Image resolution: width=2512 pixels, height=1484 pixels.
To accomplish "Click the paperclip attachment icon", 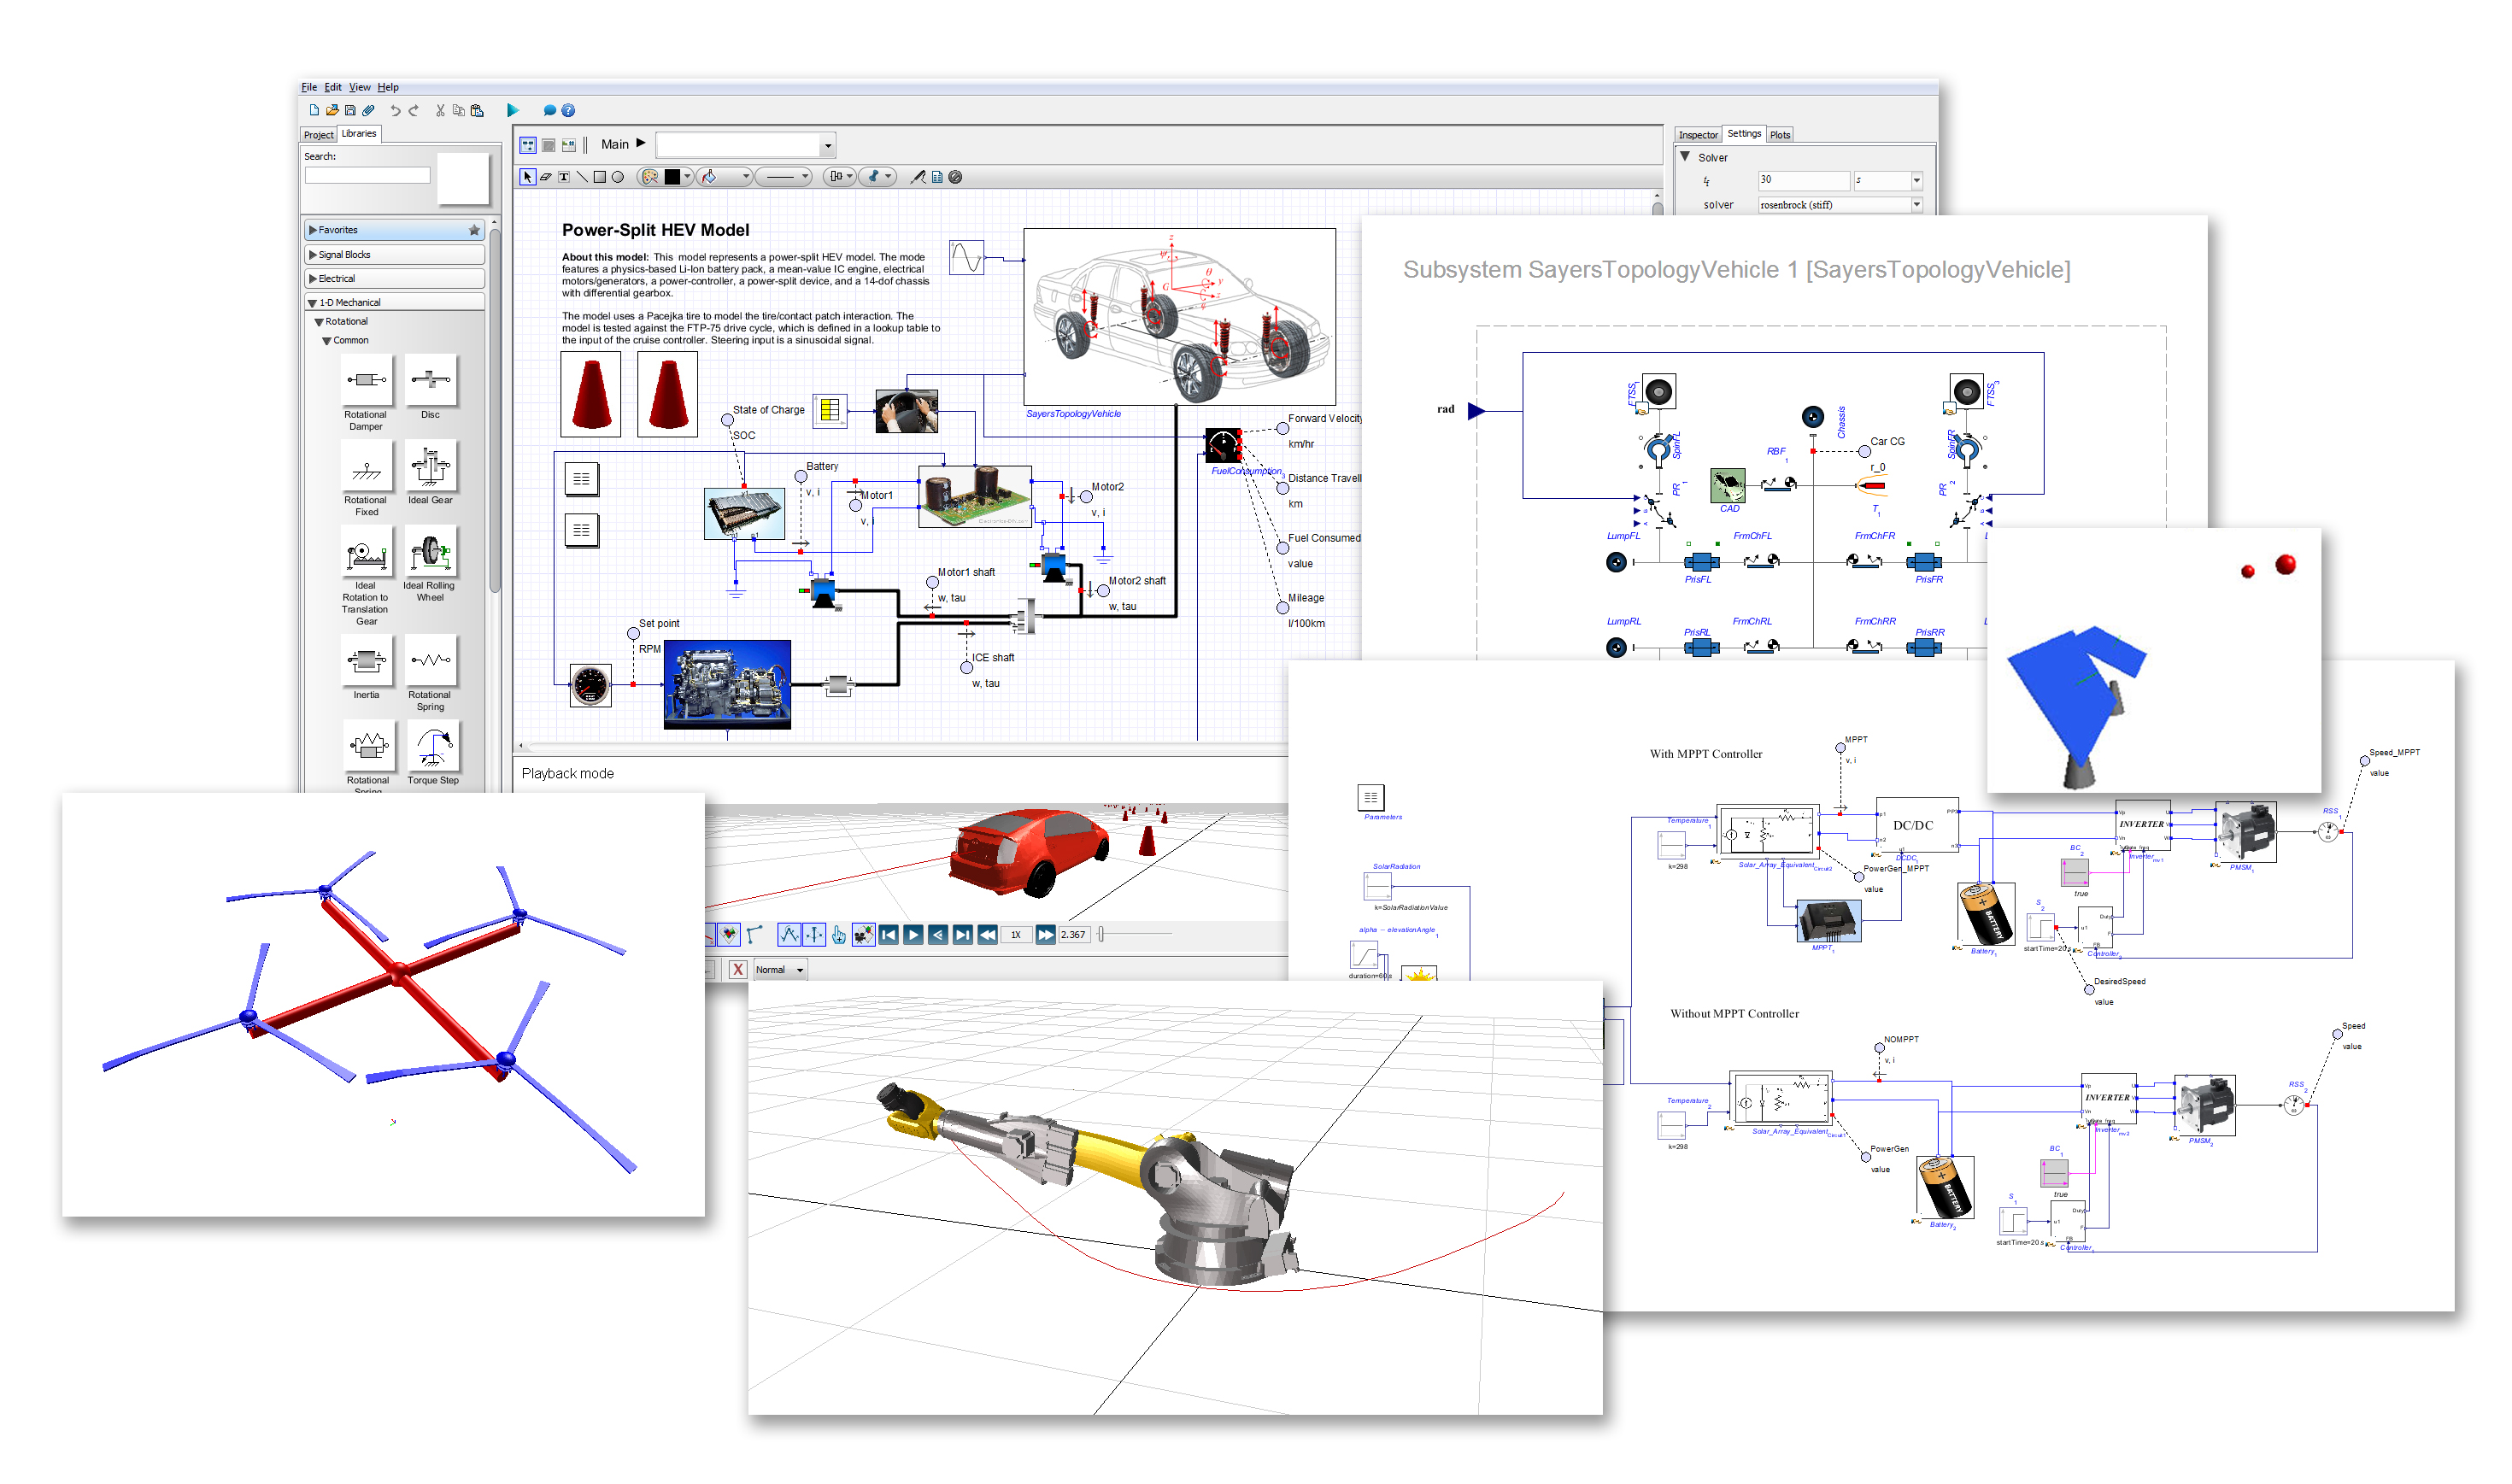I will (x=368, y=110).
